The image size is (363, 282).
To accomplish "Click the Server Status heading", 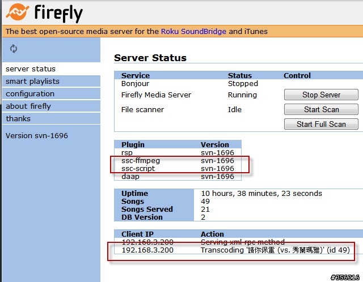I will tap(150, 58).
